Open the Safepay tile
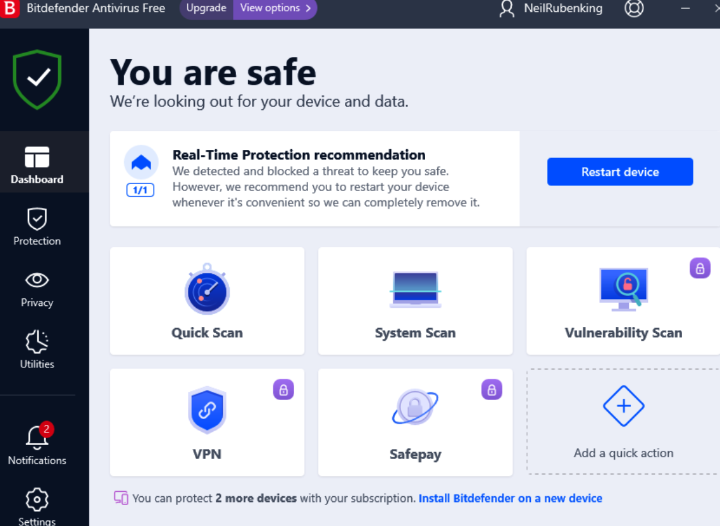 pyautogui.click(x=415, y=422)
